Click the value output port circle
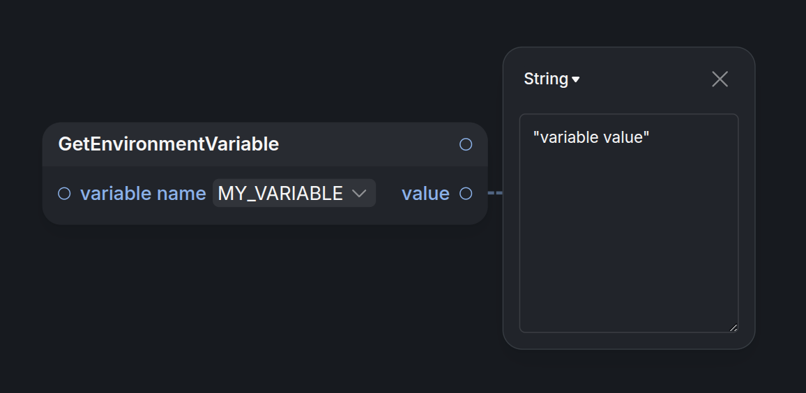The image size is (806, 393). pyautogui.click(x=466, y=194)
